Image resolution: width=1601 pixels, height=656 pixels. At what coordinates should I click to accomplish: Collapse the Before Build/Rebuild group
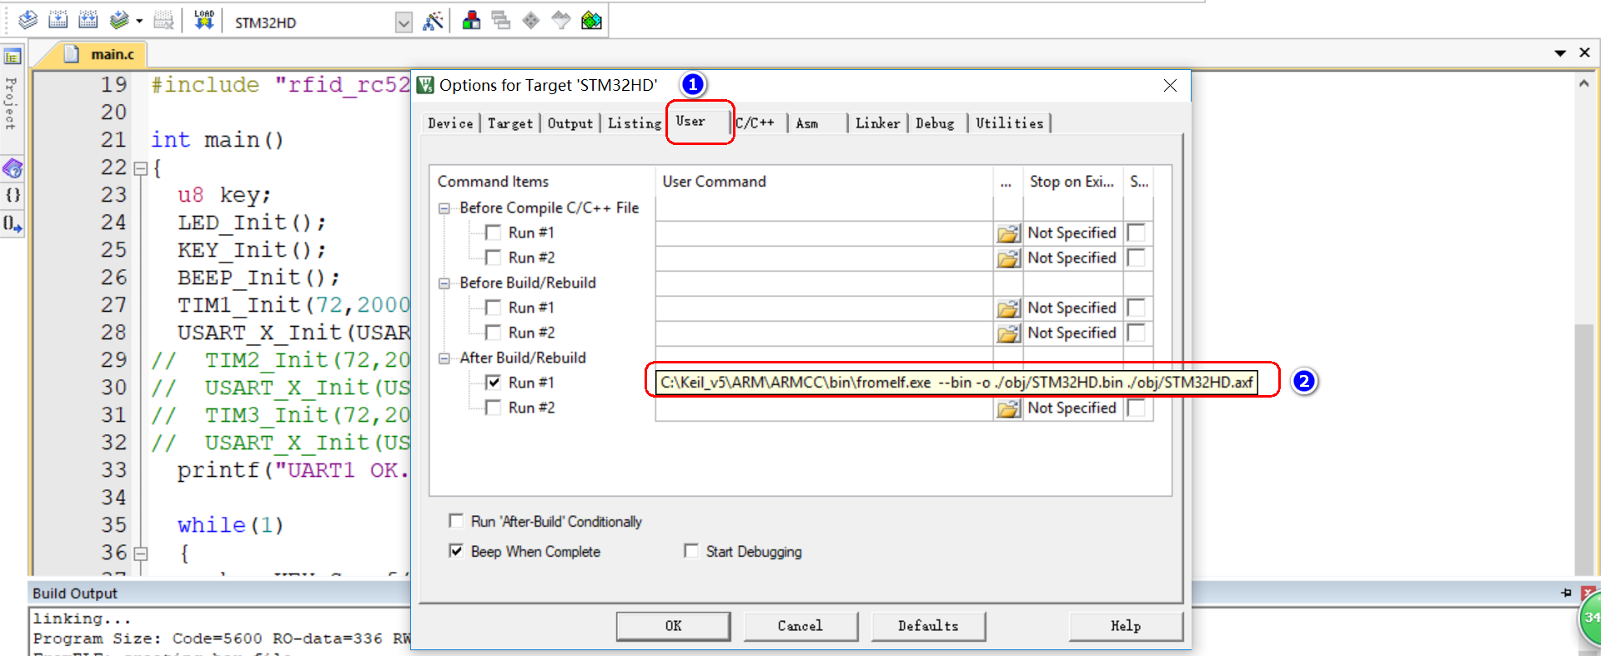point(444,283)
